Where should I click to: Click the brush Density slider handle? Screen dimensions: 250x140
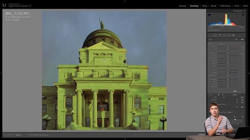coord(237,107)
